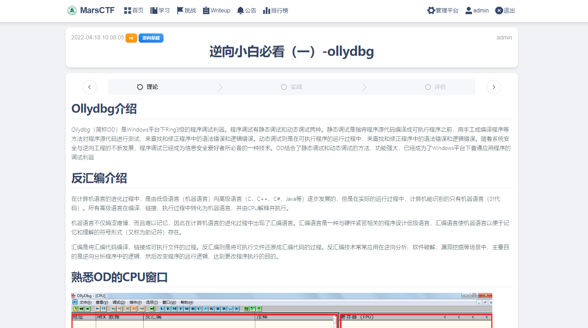The image size is (588, 328).
Task: Open the 排行榜 leaderboard
Action: tap(276, 10)
